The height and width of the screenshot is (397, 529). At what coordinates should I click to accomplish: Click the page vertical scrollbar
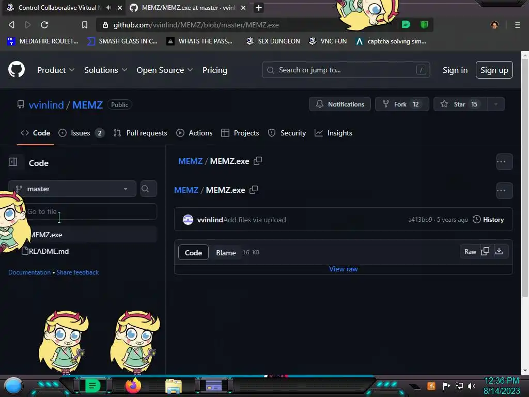pyautogui.click(x=525, y=178)
